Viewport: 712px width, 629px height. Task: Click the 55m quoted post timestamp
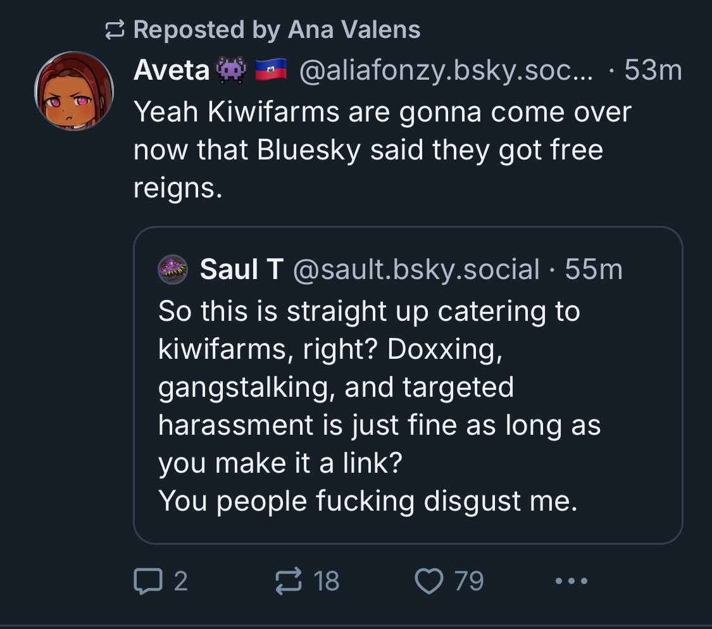pos(594,270)
